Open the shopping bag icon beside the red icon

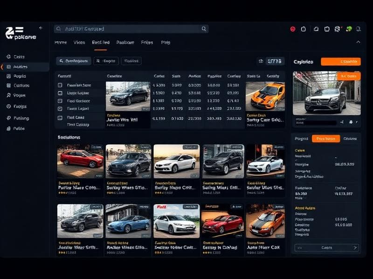click(304, 29)
